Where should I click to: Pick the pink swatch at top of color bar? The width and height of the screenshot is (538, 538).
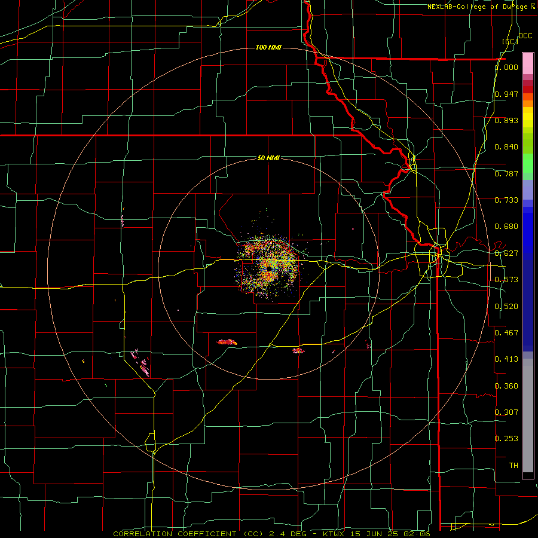click(528, 63)
